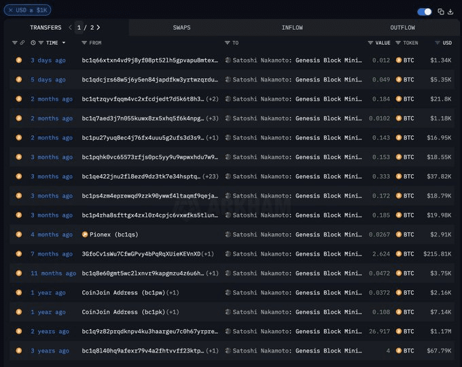Click the filter icon beside TO column
Screen dimensions: 462x367
(227, 43)
